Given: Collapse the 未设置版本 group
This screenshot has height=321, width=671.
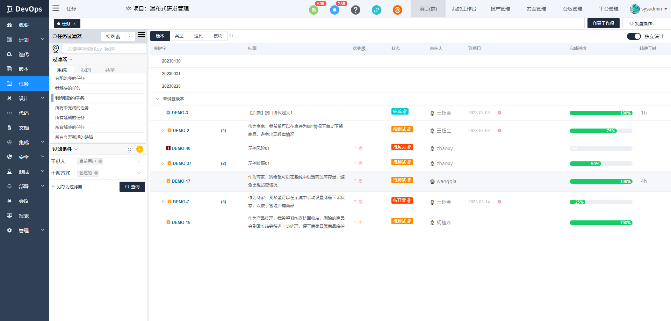Looking at the screenshot, I should (x=157, y=99).
